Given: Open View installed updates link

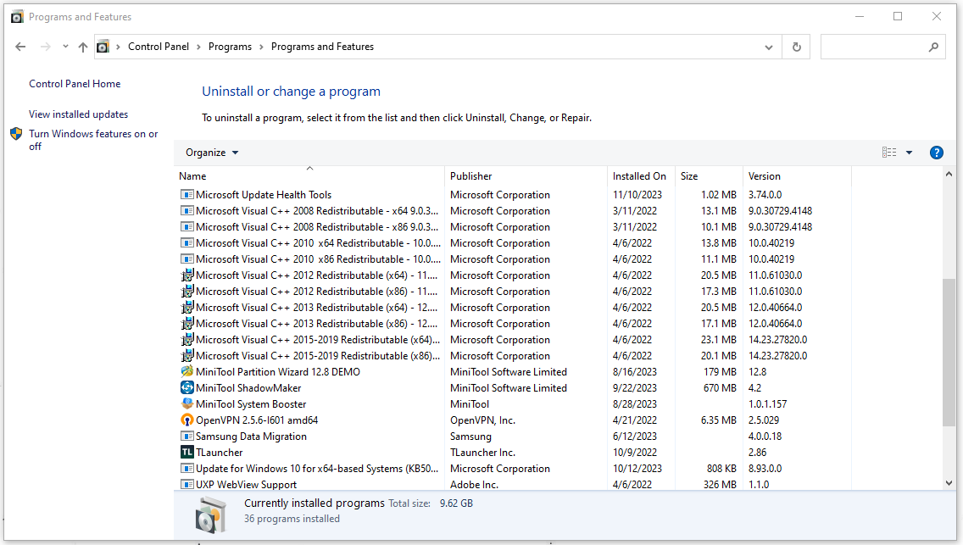Looking at the screenshot, I should (x=78, y=114).
